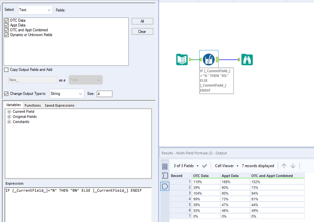This screenshot has height=222, width=314.
Task: Select the 49% cell
Action: pos(277,210)
